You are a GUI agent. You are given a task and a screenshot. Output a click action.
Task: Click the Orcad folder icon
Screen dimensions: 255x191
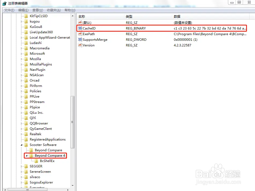(26, 80)
